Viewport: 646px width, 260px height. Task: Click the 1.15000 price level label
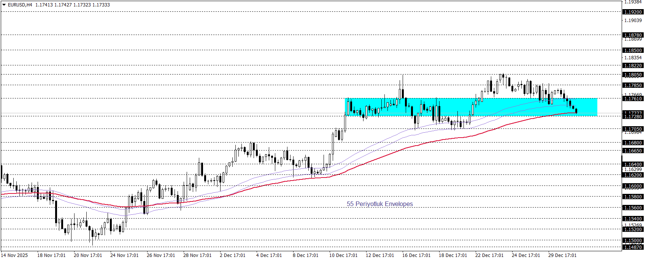point(633,241)
